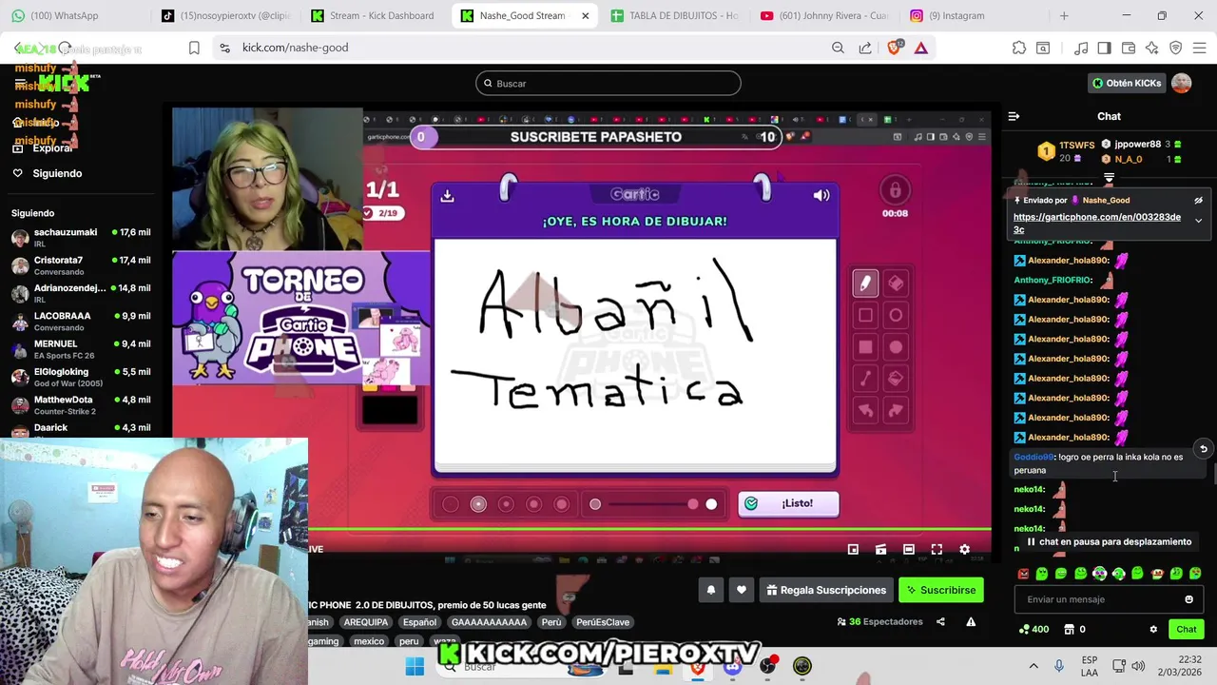Click the PerúEsClave stream tag
The height and width of the screenshot is (685, 1217).
(603, 622)
